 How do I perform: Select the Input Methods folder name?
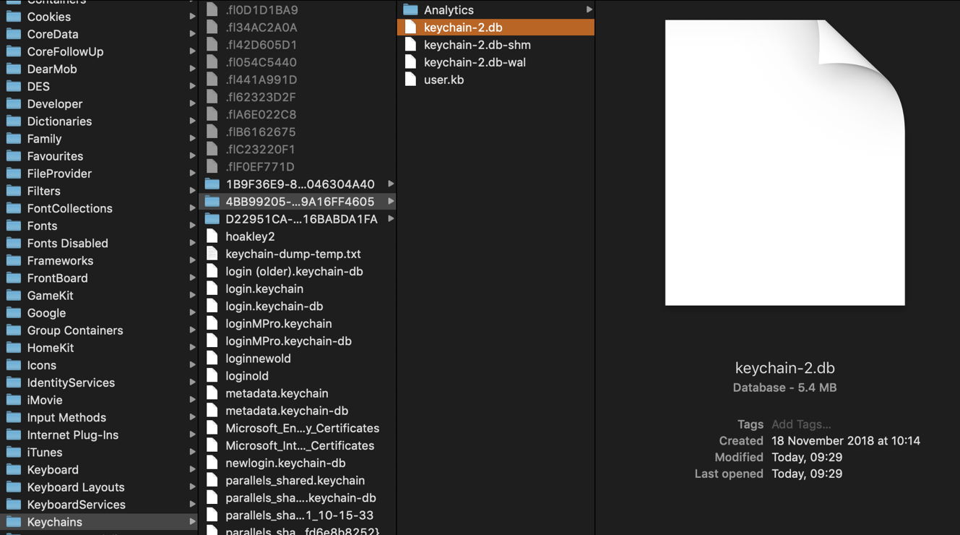tap(66, 417)
